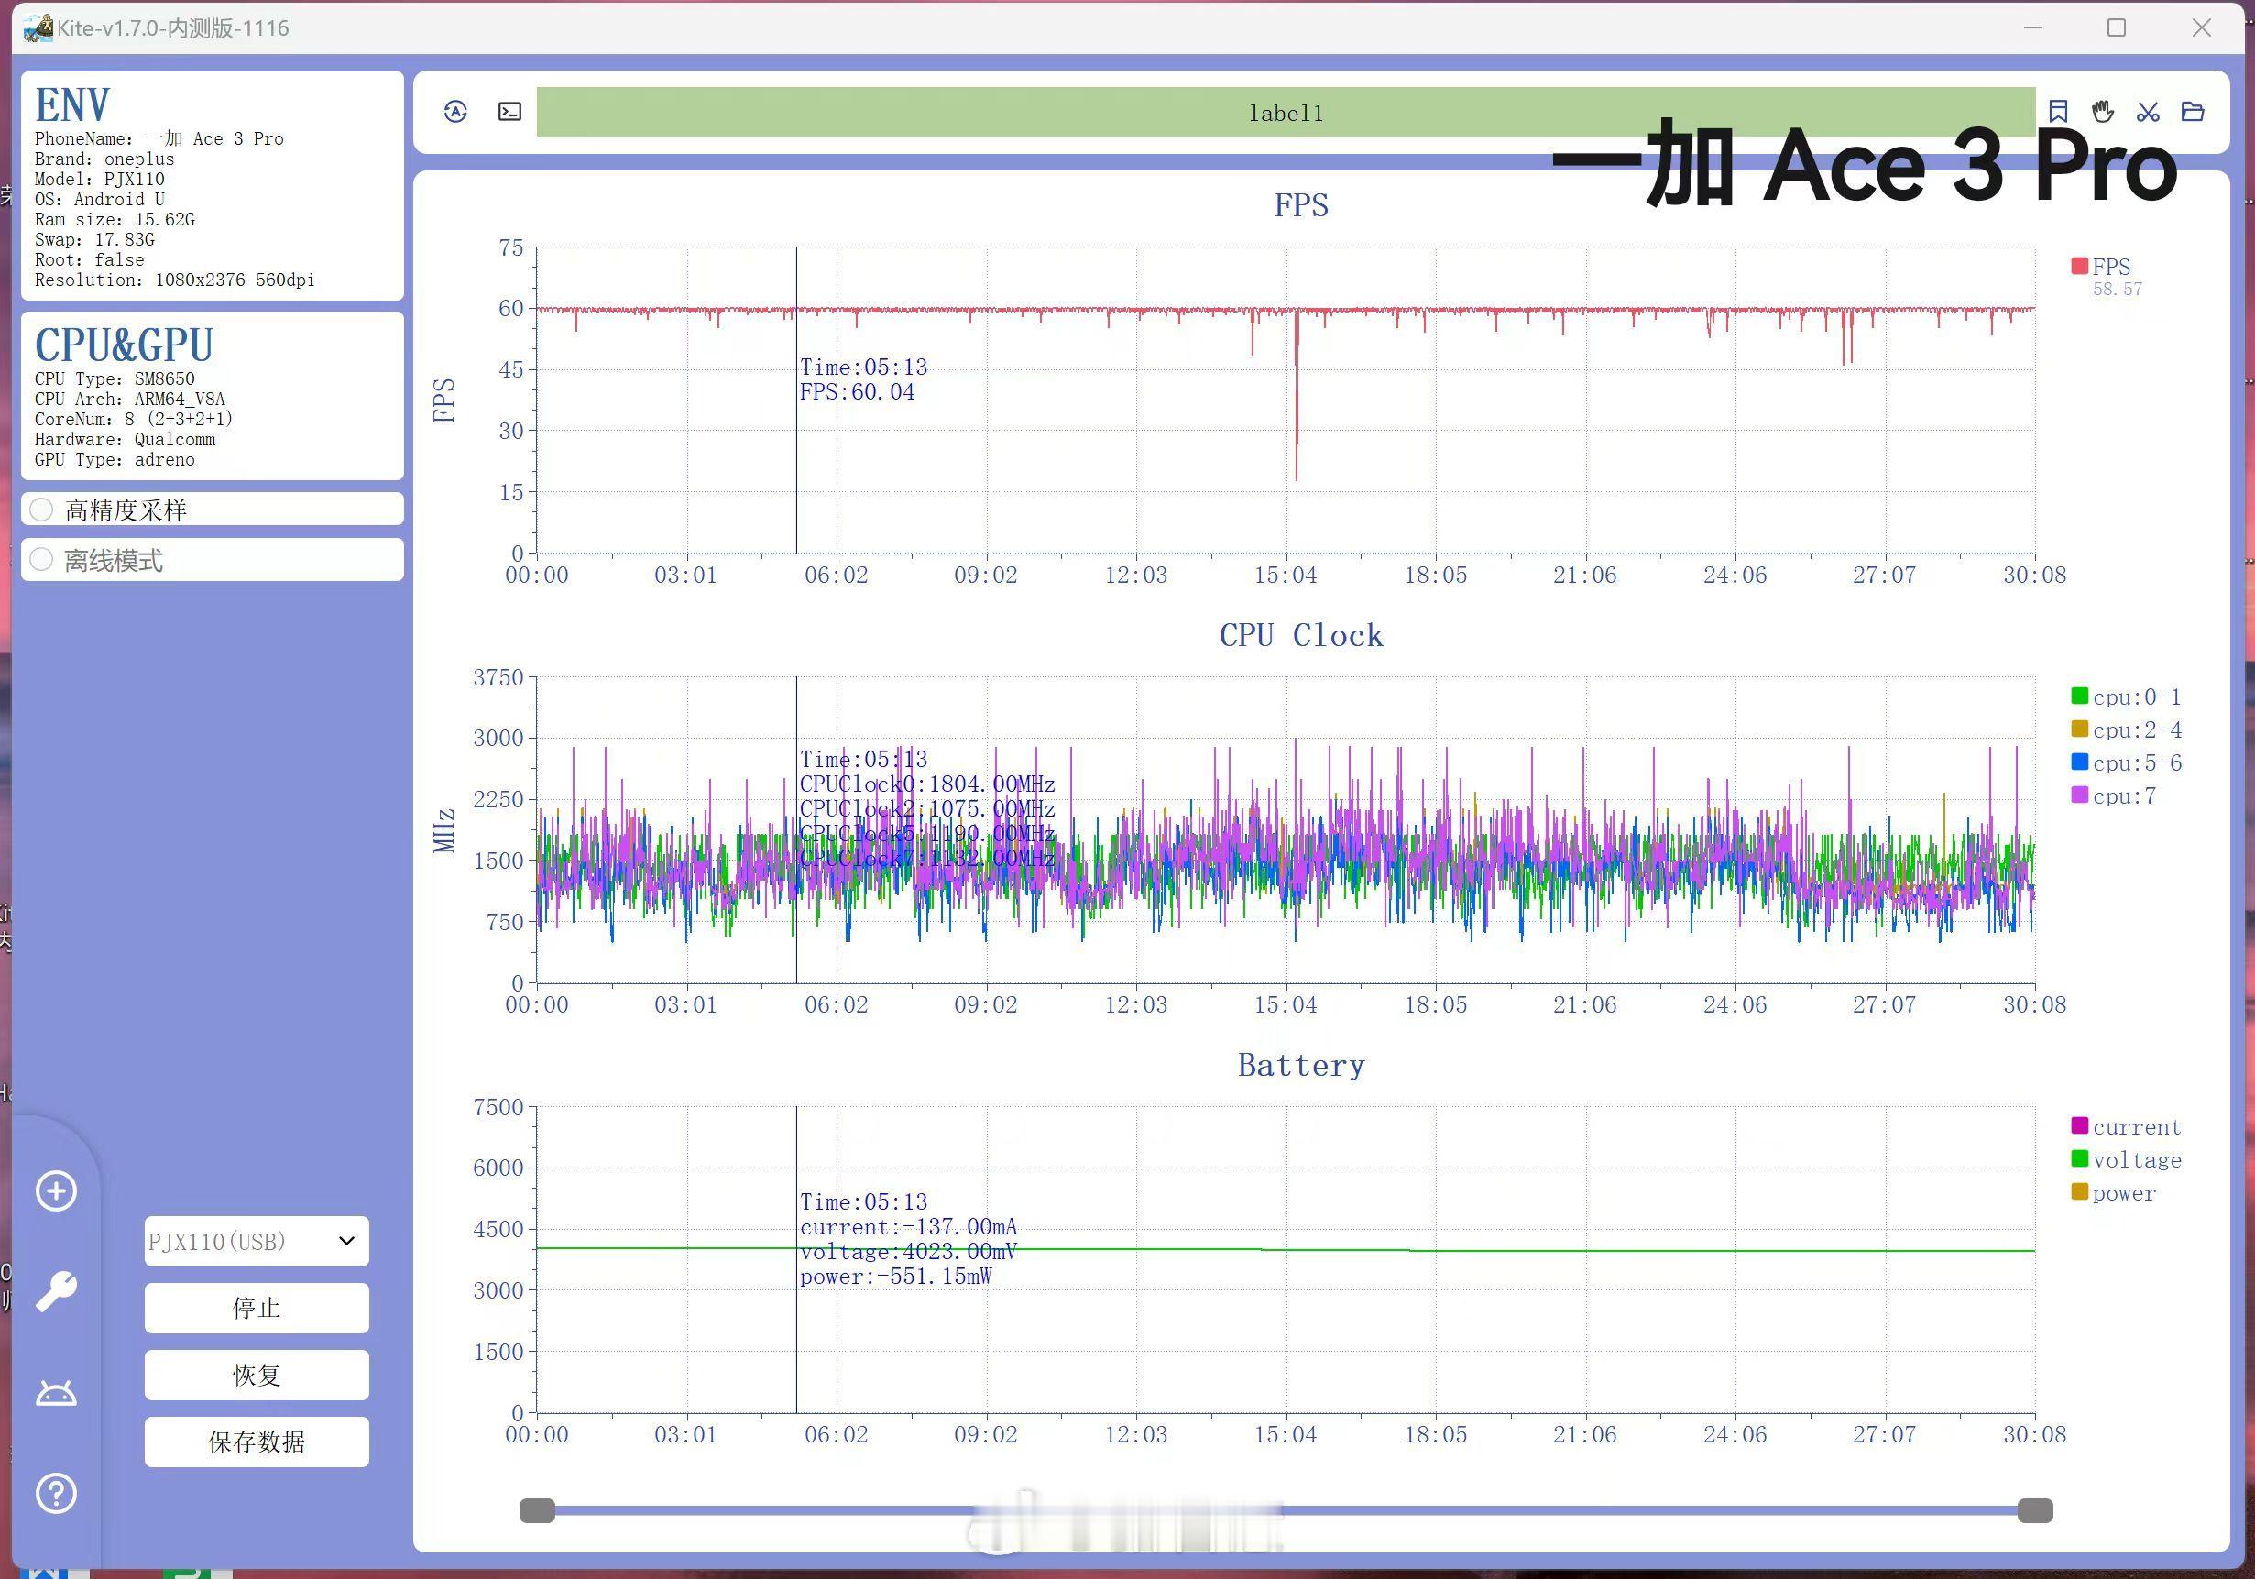
Task: Toggle the voltage legend entry
Action: 2127,1160
